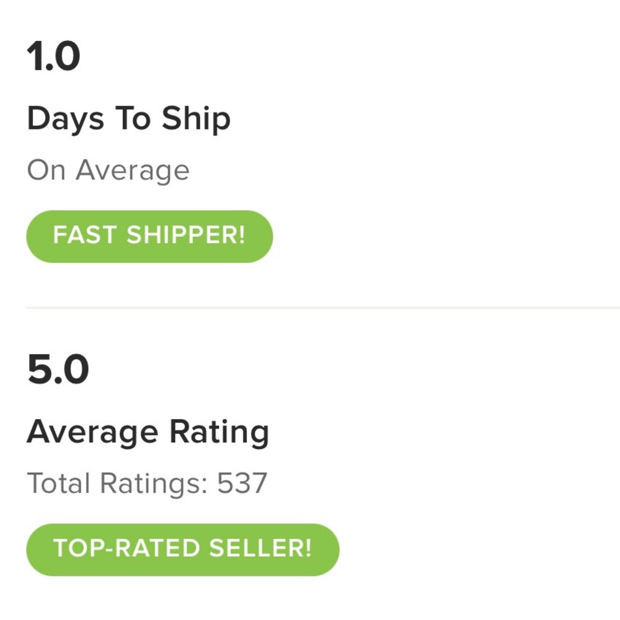
Task: Click the word Rating in the rating heading
Action: point(219,433)
